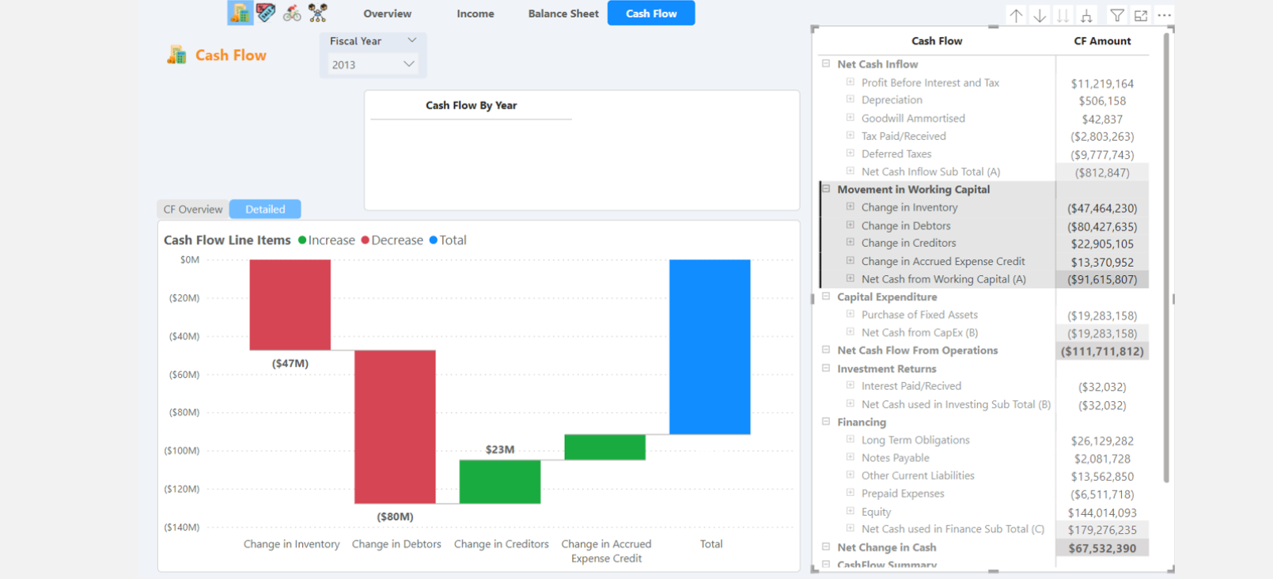This screenshot has height=579, width=1273.
Task: Enter focus mode for the matrix
Action: click(1140, 15)
